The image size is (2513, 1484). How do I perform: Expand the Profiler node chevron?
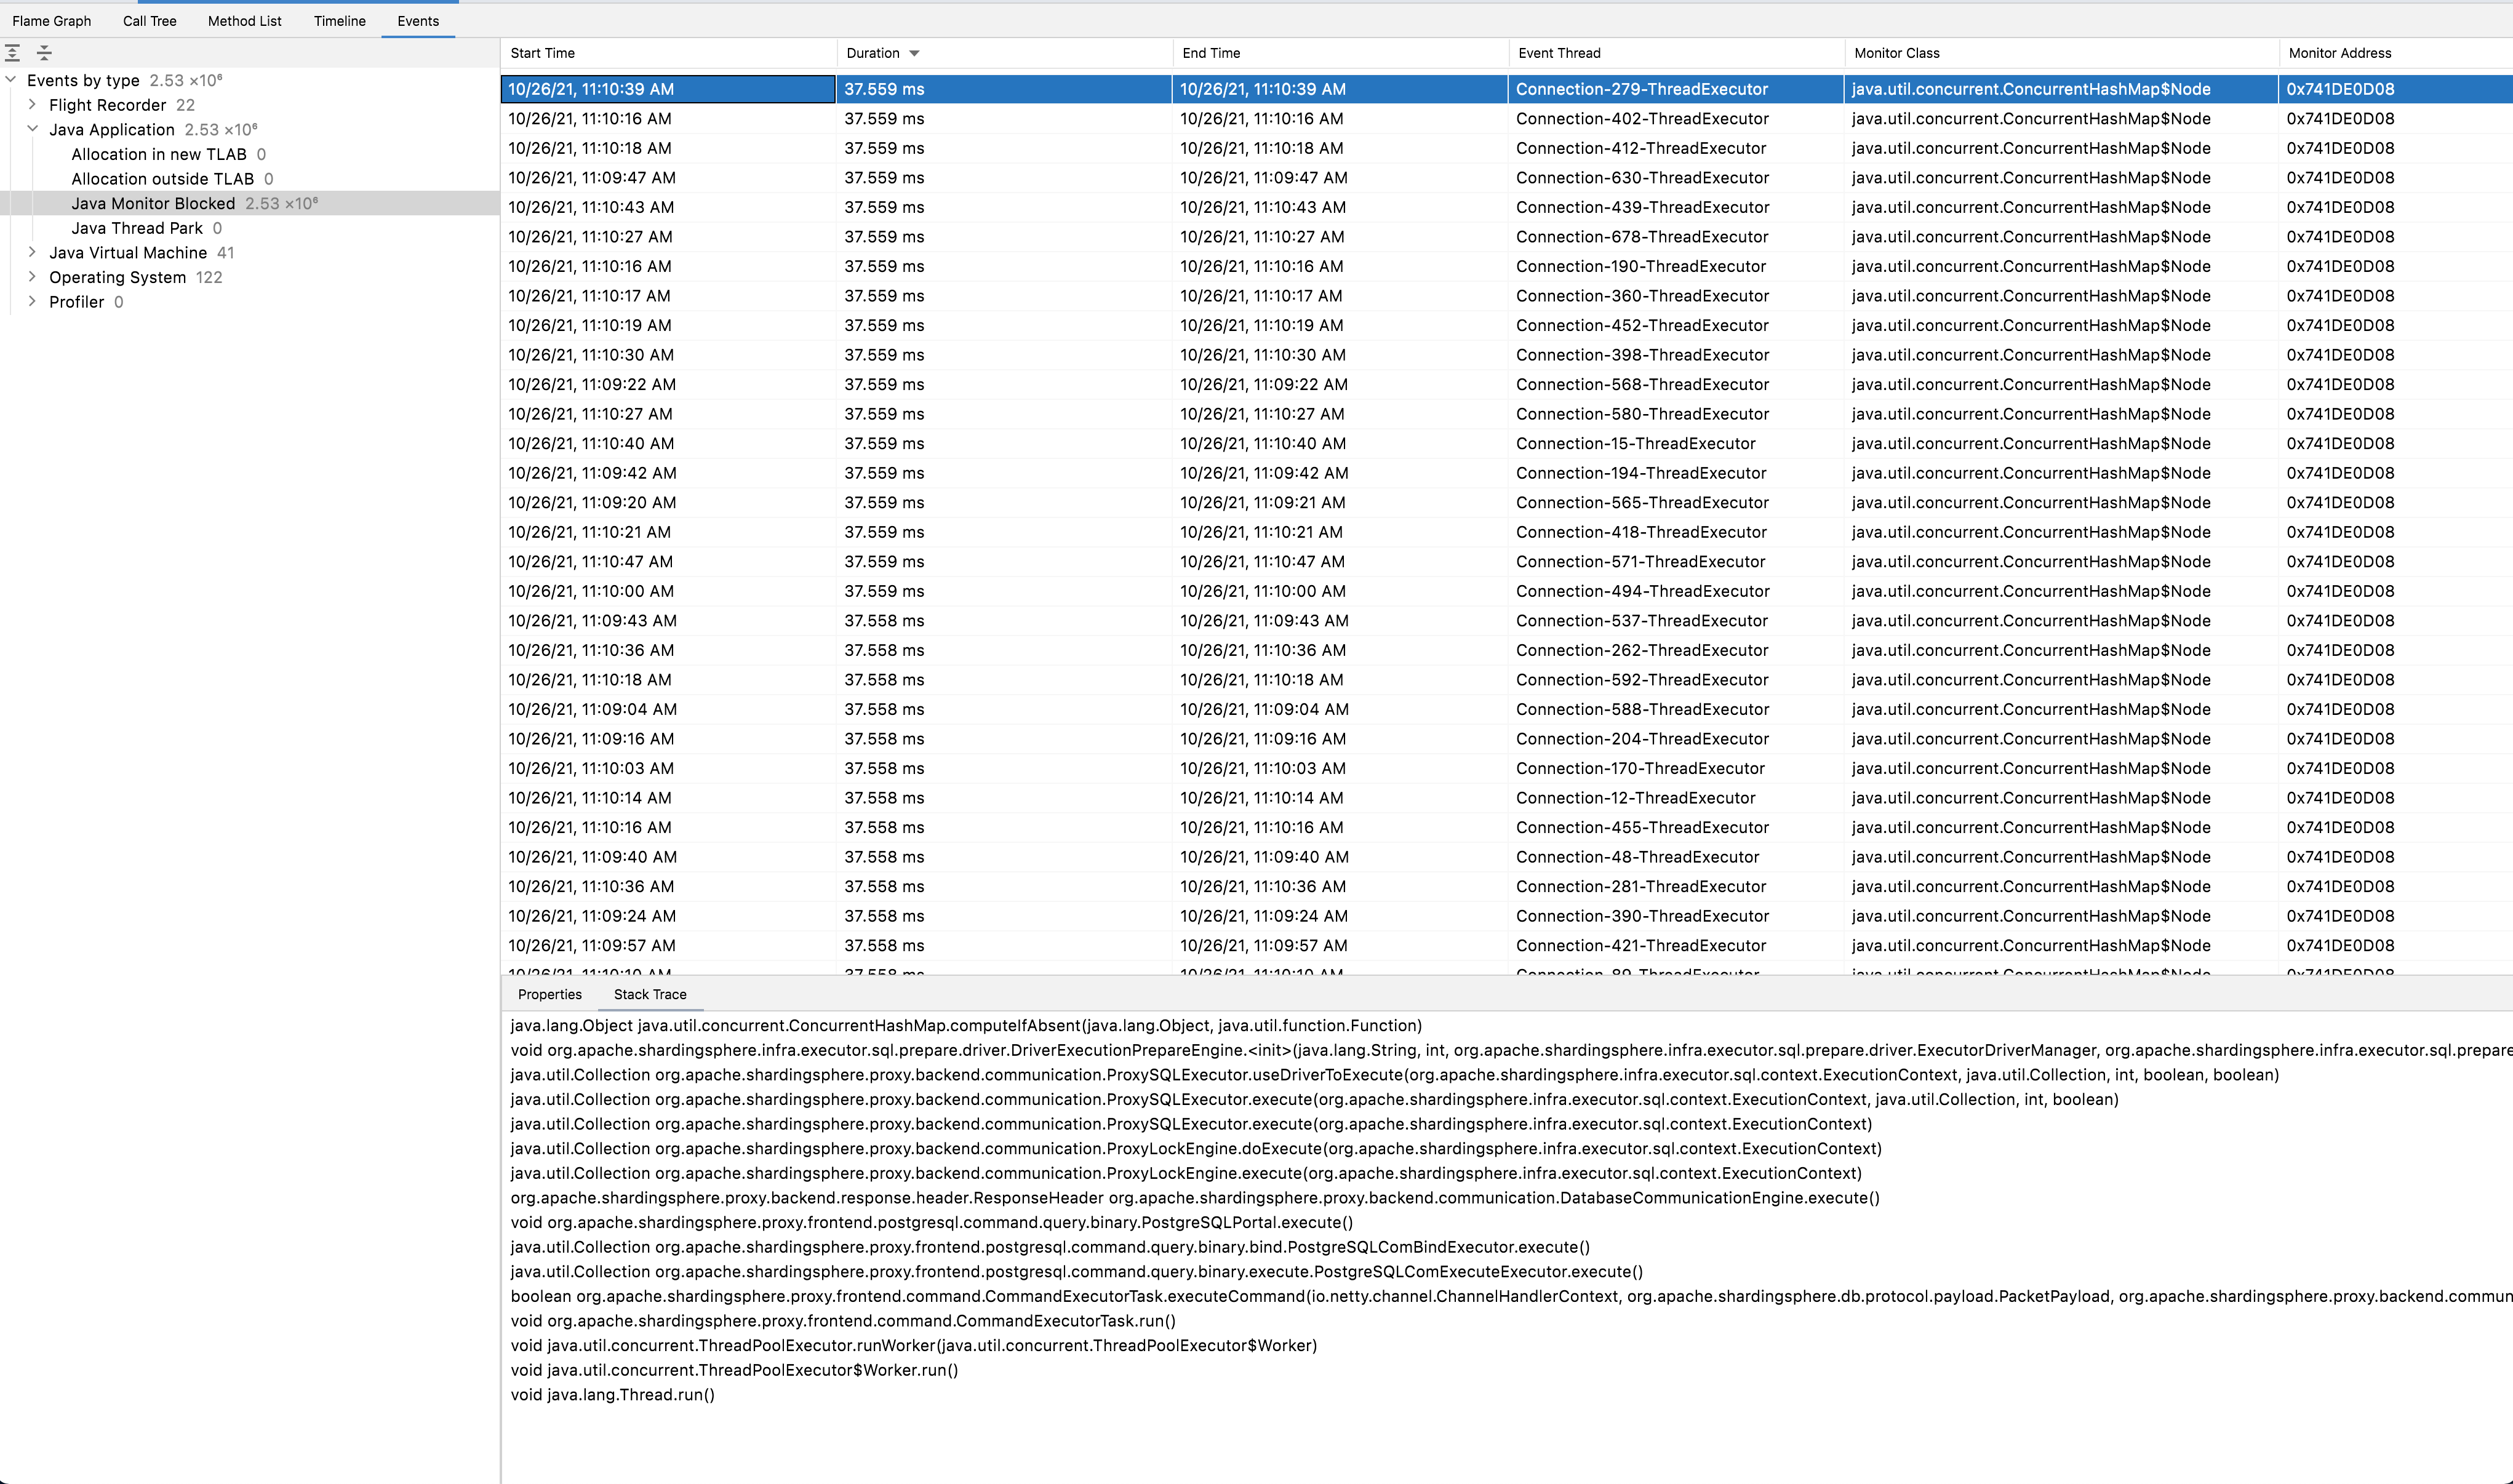pos(32,301)
